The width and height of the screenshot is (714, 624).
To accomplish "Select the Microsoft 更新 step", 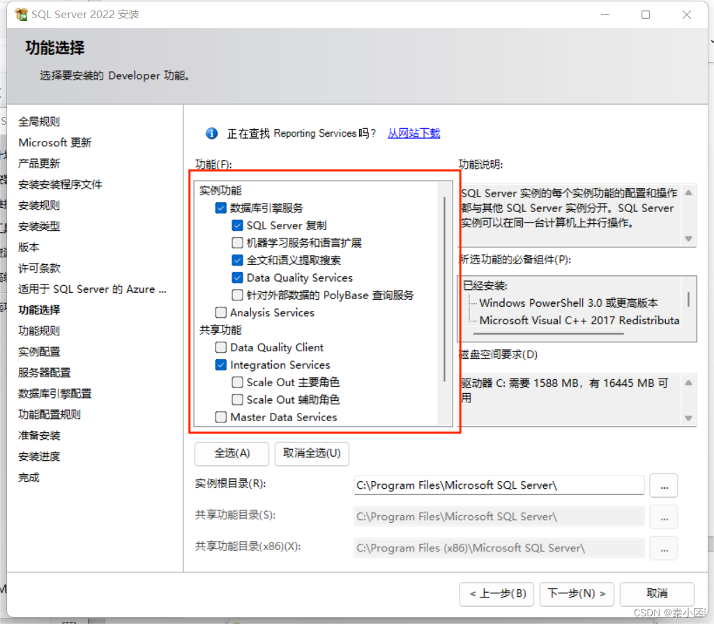I will pos(55,142).
